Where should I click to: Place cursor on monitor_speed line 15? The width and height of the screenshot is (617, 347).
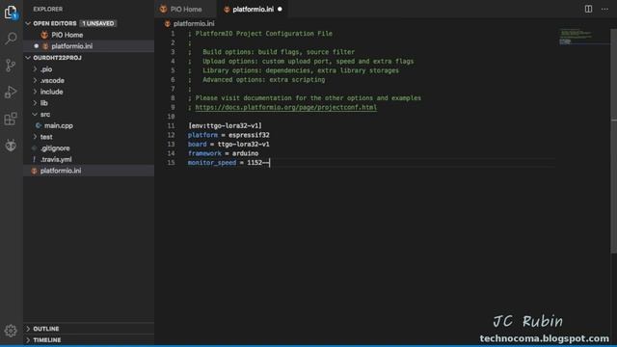click(x=228, y=163)
